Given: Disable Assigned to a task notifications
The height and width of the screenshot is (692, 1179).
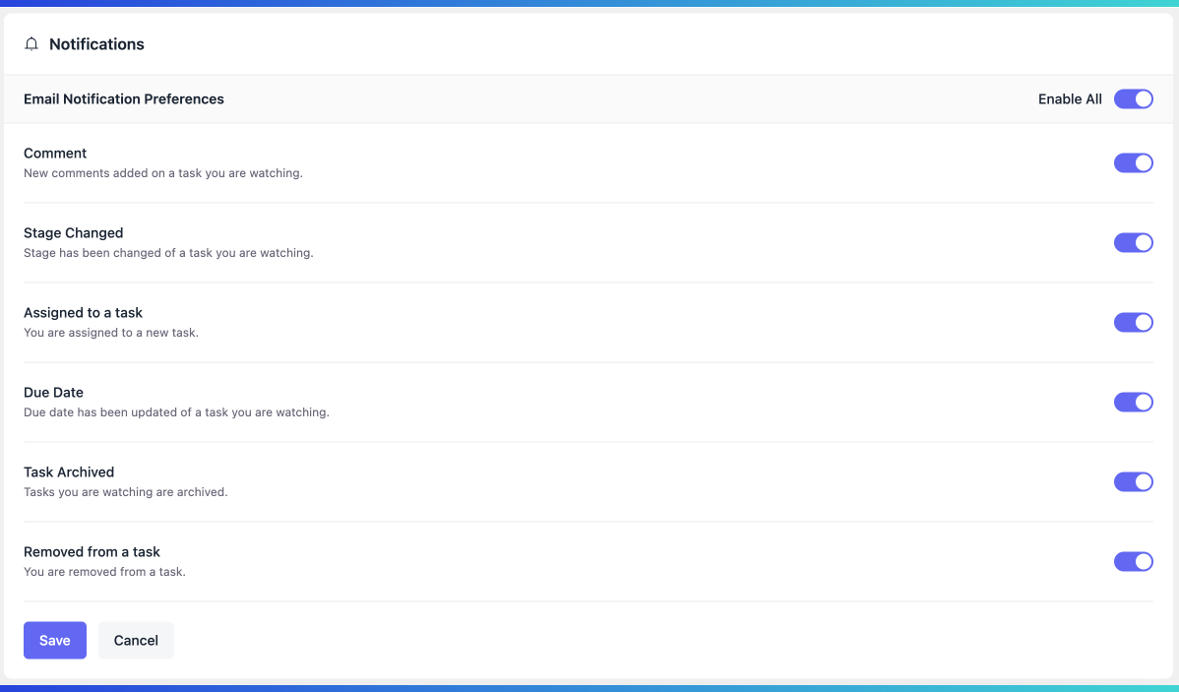Looking at the screenshot, I should pos(1133,322).
